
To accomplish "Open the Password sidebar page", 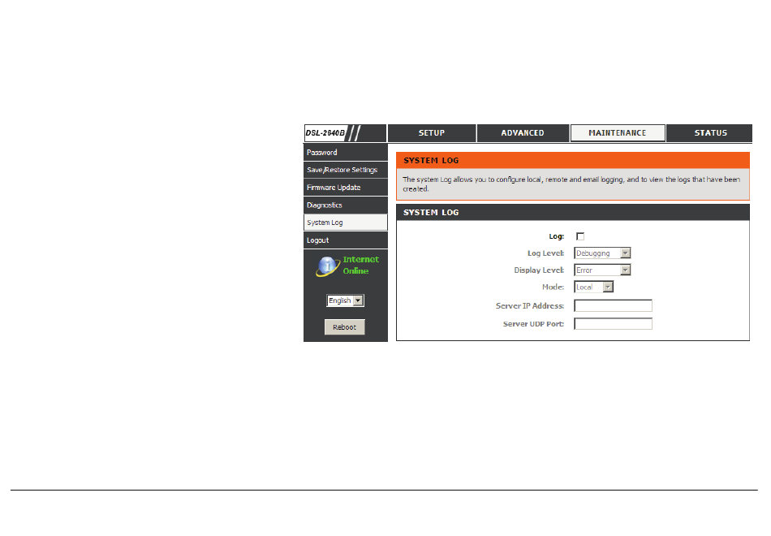I will 345,153.
